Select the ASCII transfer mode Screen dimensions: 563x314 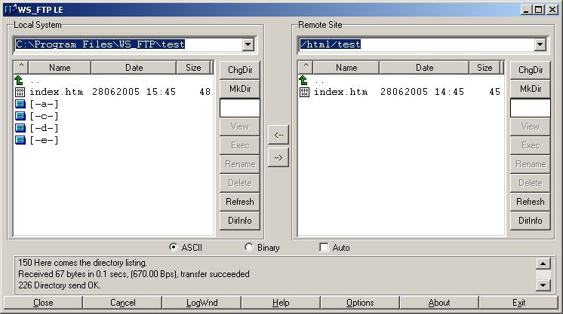pyautogui.click(x=174, y=247)
